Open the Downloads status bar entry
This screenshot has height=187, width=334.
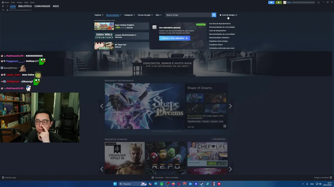pyautogui.click(x=165, y=178)
